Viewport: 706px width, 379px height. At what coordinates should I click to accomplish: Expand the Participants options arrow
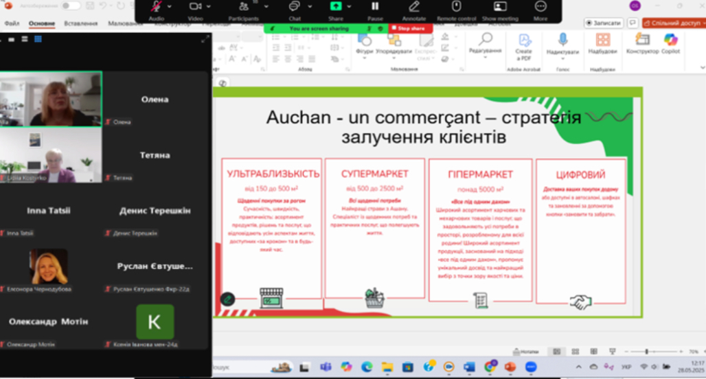click(266, 7)
